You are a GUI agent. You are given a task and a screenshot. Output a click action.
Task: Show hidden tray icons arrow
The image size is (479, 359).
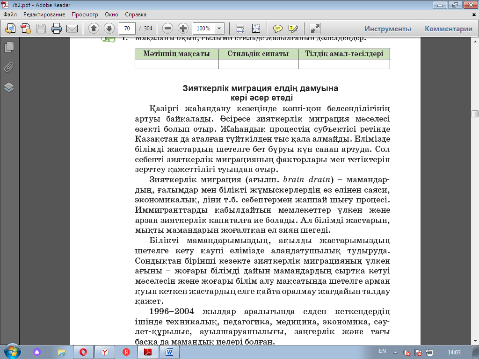point(396,352)
